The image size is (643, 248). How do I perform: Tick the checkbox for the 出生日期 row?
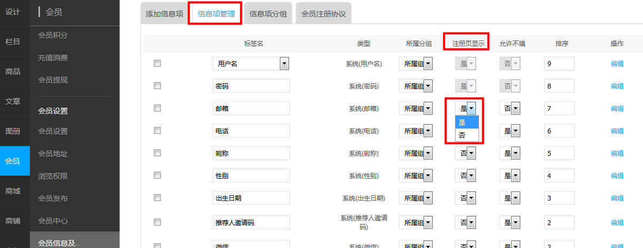pyautogui.click(x=157, y=197)
